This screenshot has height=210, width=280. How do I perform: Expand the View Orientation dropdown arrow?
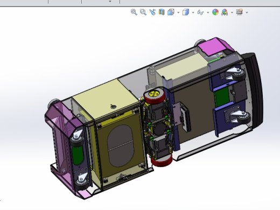coord(178,12)
